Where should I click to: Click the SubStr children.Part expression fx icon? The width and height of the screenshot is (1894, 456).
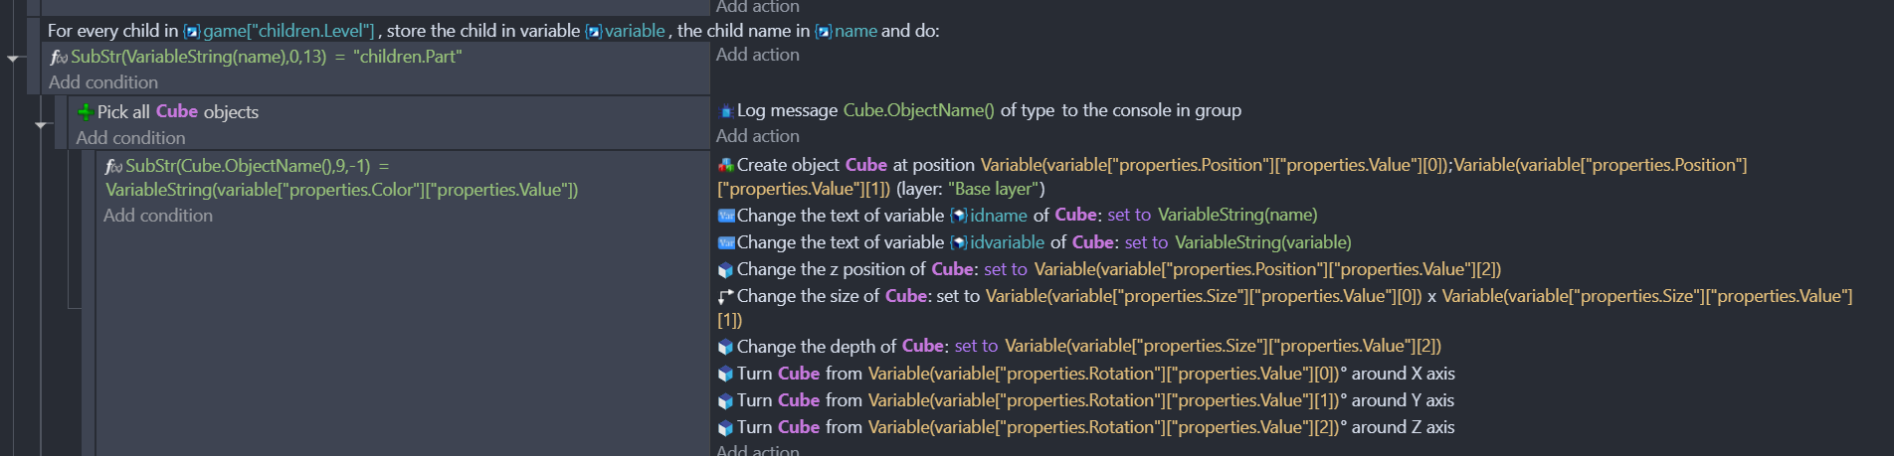59,58
